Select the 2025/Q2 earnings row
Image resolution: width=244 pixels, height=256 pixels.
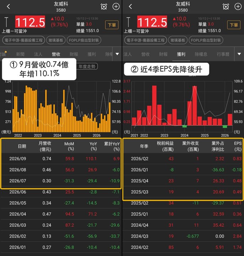click(x=183, y=203)
